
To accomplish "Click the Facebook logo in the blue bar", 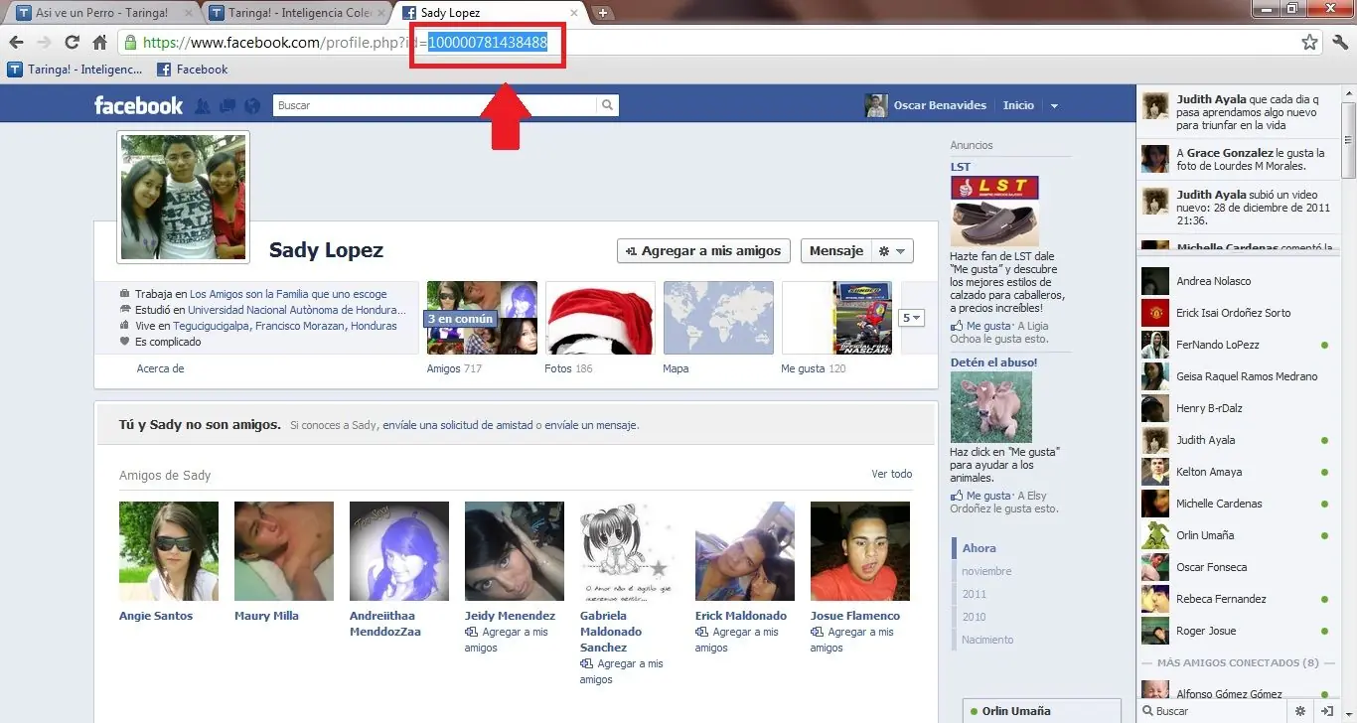I will 138,105.
